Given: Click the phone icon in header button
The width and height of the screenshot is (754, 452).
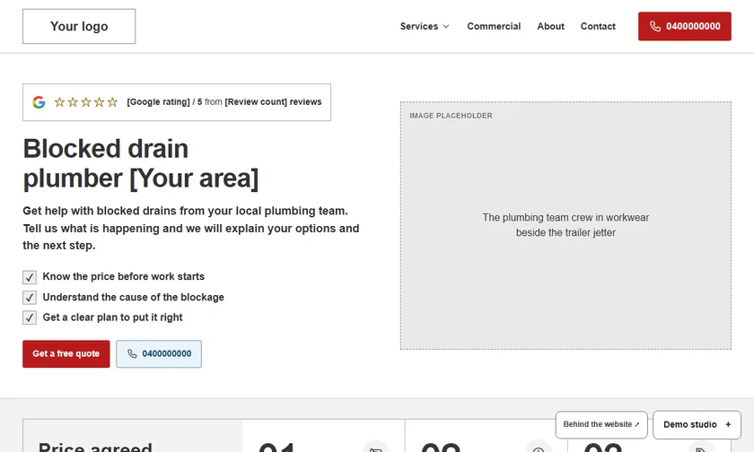Looking at the screenshot, I should coord(655,26).
